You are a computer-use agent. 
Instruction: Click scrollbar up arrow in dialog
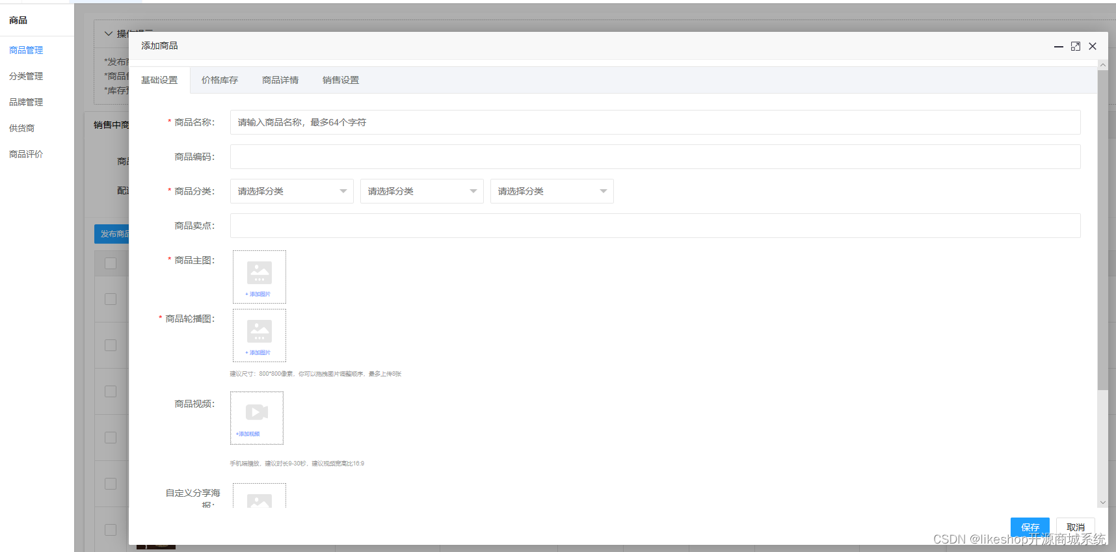click(1102, 65)
